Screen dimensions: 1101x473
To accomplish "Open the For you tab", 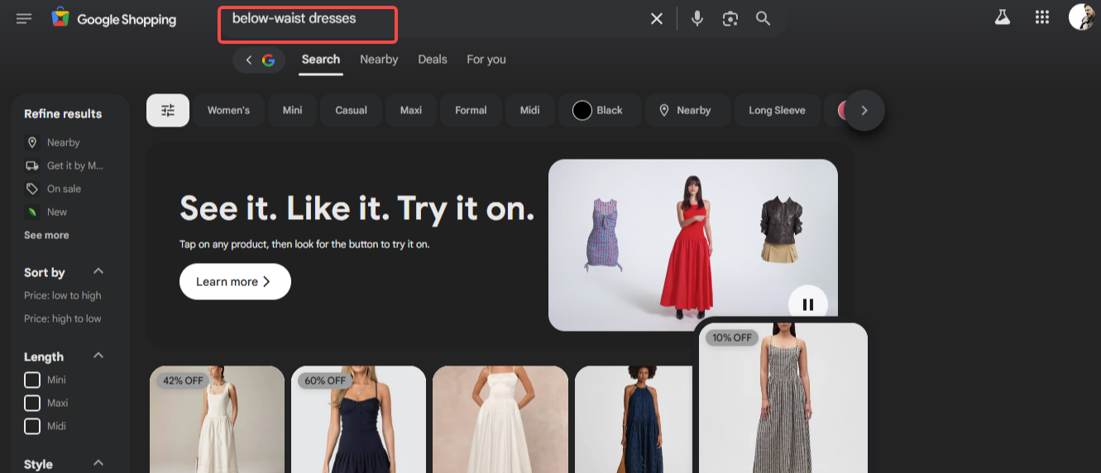I will (x=486, y=60).
